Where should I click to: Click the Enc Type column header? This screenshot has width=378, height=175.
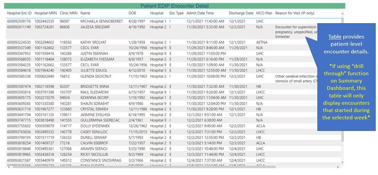point(177,13)
